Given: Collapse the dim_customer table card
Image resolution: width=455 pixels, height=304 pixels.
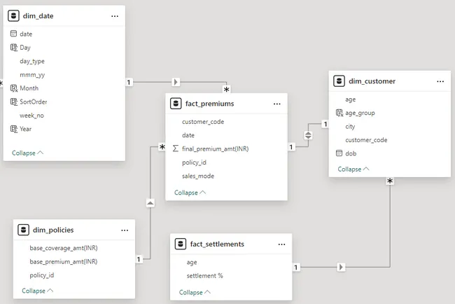Looking at the screenshot, I should click(353, 169).
